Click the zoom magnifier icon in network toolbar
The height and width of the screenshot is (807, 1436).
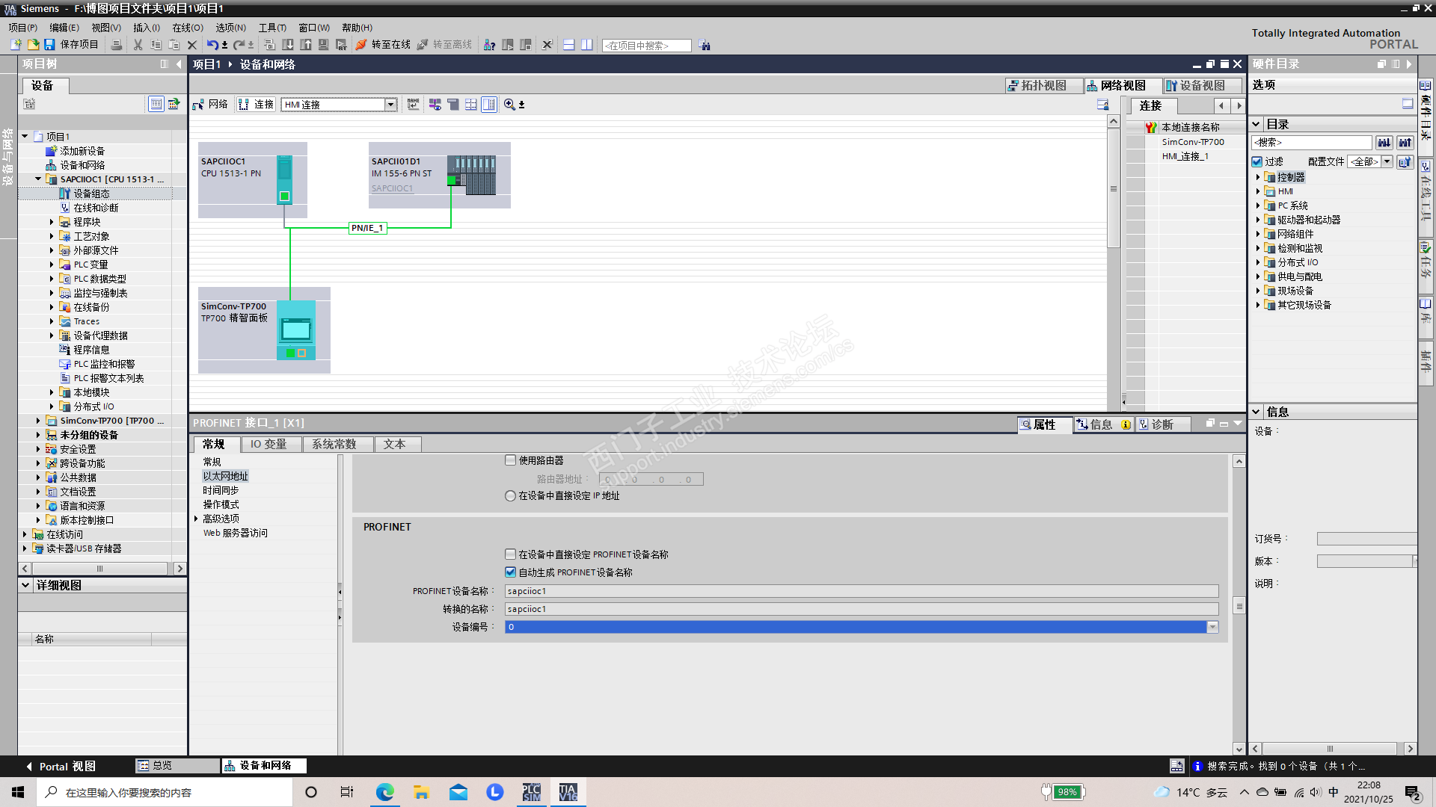[x=509, y=105]
